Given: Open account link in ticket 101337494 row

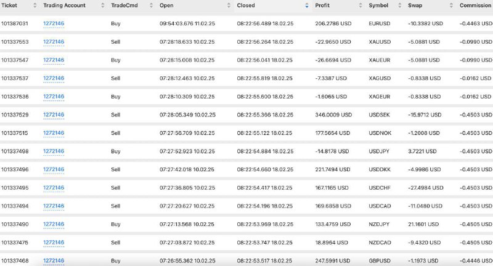Looking at the screenshot, I should coord(54,206).
